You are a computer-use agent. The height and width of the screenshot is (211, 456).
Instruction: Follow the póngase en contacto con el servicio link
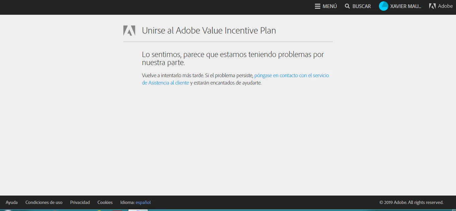[x=291, y=75]
